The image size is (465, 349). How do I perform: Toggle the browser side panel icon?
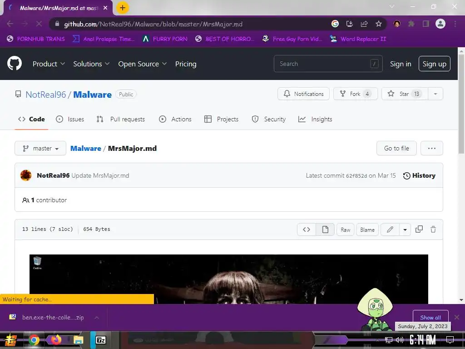(426, 24)
